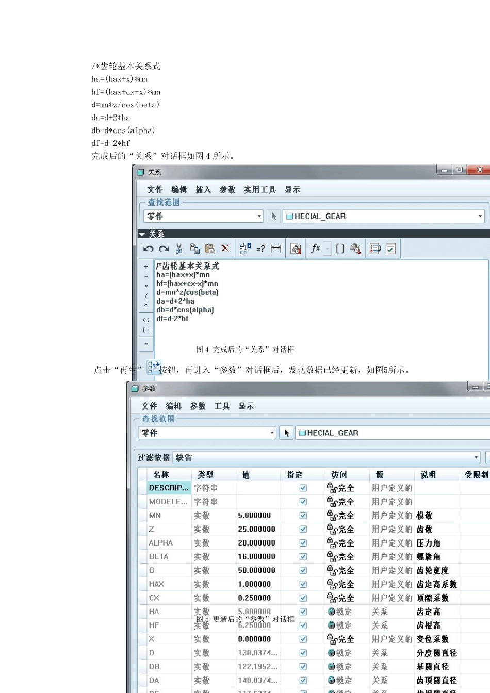490x693 pixels.
Task: Toggle 指定 checkbox for HAX row
Action: 303,584
